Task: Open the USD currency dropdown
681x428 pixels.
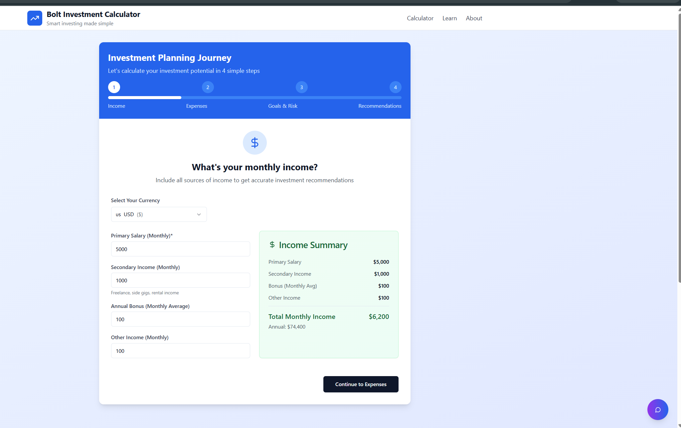Action: (158, 214)
